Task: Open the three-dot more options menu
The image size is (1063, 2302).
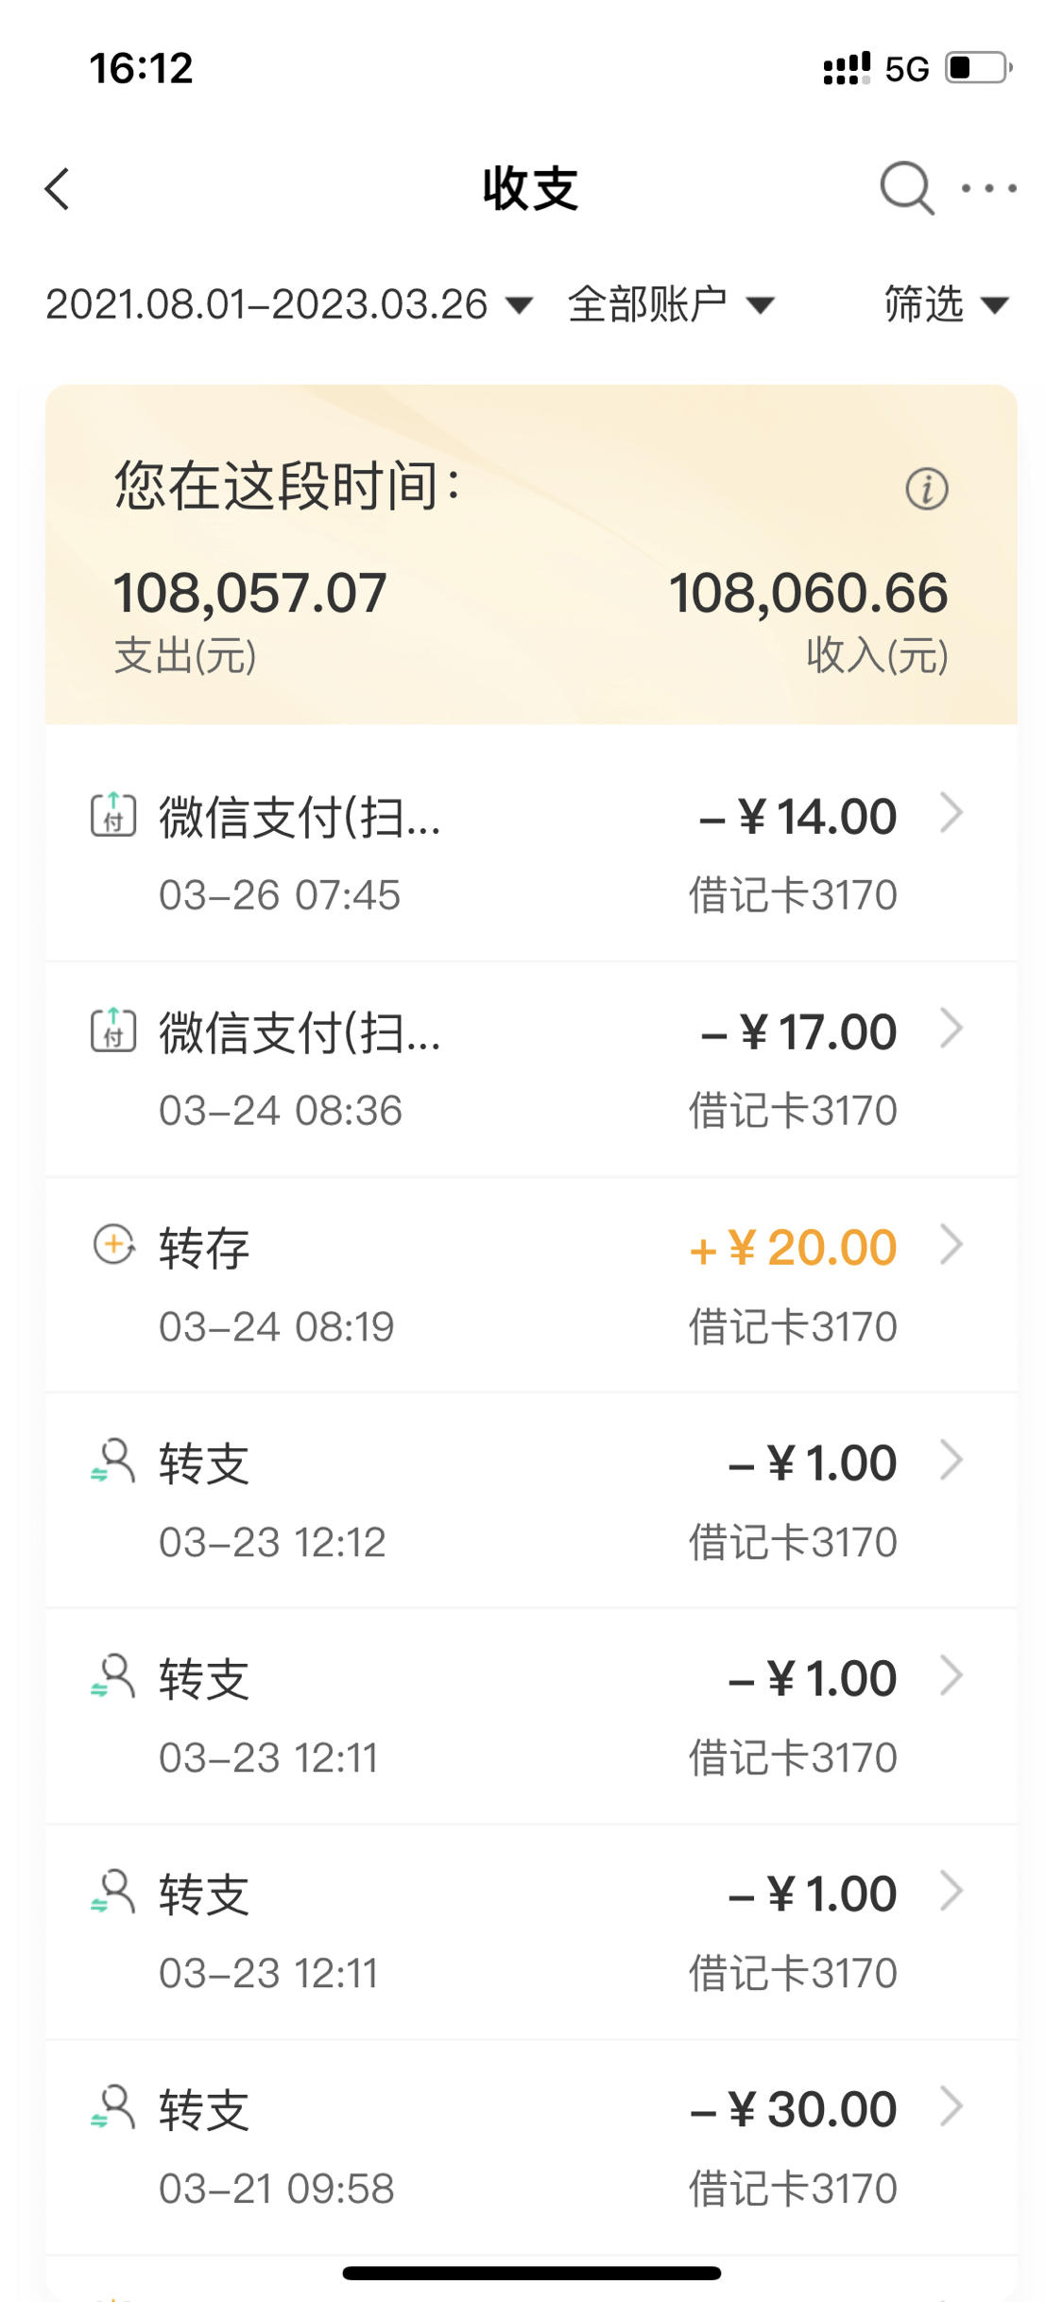Action: coord(988,188)
